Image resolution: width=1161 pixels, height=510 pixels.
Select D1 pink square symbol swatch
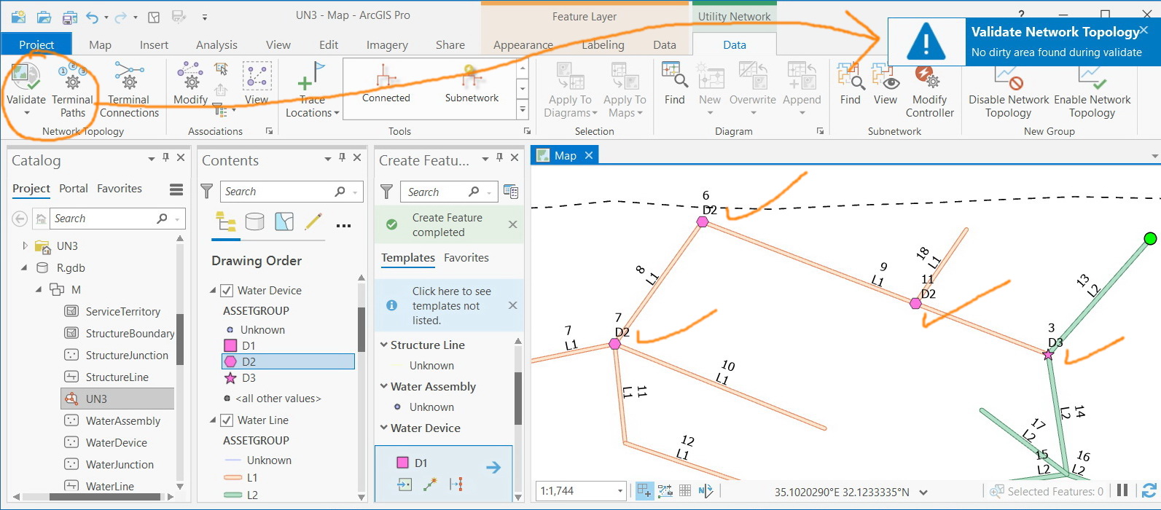tap(230, 345)
